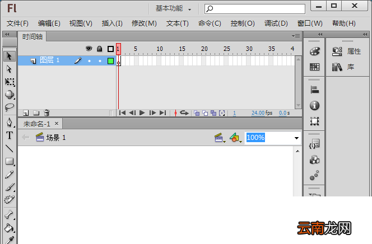Open the 编辑(E) menu
This screenshot has width=372, height=244.
click(x=49, y=24)
